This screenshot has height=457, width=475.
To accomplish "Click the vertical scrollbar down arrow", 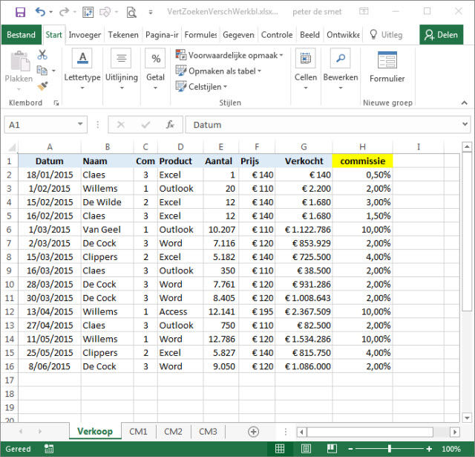I will pos(467,418).
